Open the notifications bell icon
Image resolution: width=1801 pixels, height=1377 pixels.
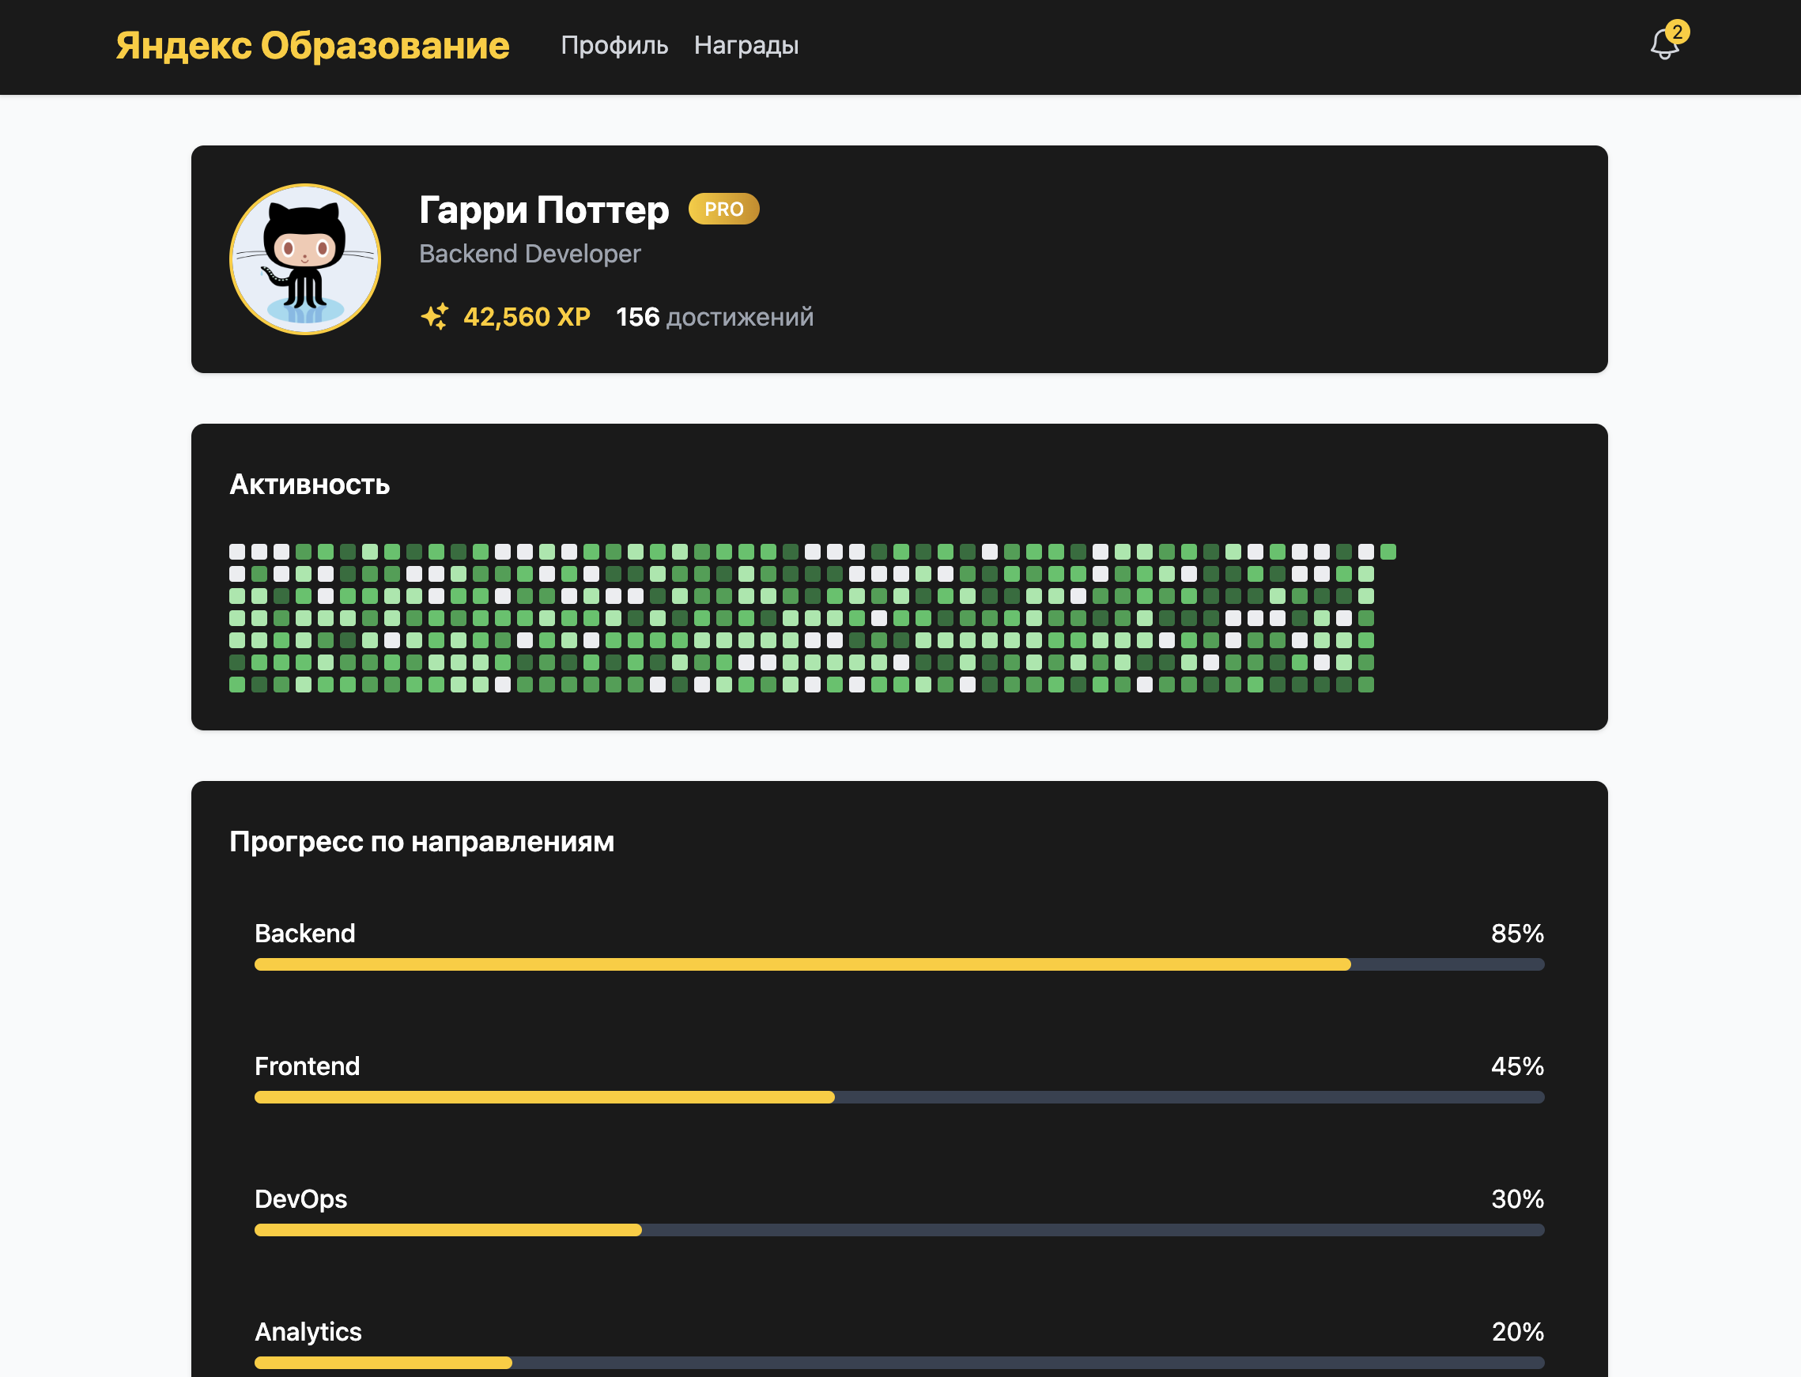1663,46
